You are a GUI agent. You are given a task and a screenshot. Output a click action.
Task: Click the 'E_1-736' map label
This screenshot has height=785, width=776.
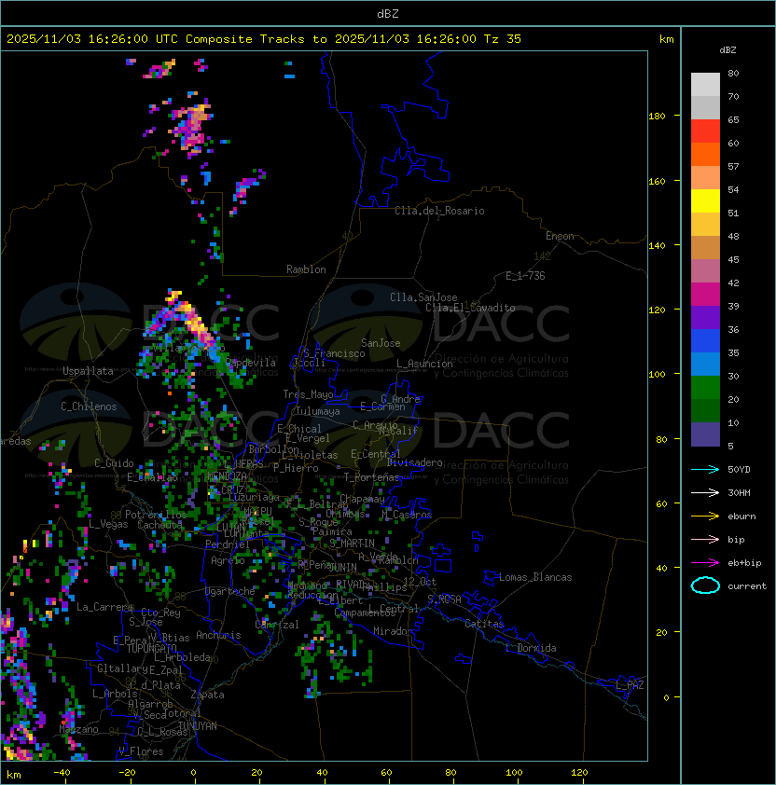(x=525, y=276)
